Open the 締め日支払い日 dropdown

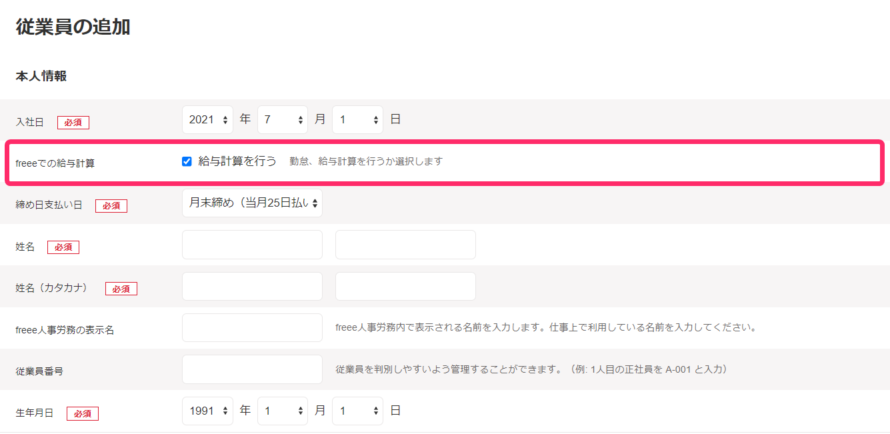point(252,203)
